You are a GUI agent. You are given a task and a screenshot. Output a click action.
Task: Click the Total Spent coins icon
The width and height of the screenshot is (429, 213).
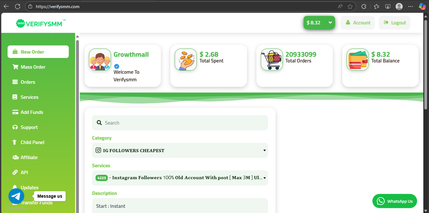(186, 60)
